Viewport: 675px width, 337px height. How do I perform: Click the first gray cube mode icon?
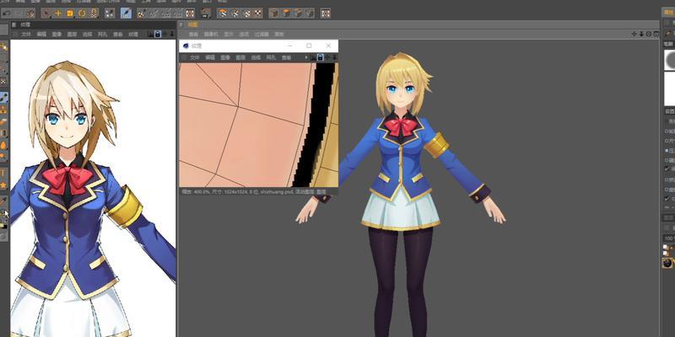tap(273, 13)
